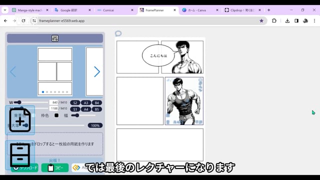Screen dimensions: 320x180
Task: Show next template with right chevron
Action: [x=97, y=71]
